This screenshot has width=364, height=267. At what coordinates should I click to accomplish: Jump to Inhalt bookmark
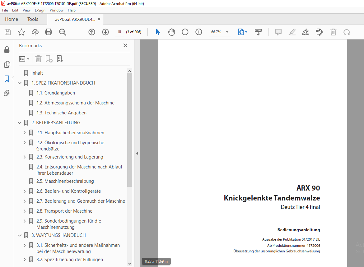click(x=37, y=73)
